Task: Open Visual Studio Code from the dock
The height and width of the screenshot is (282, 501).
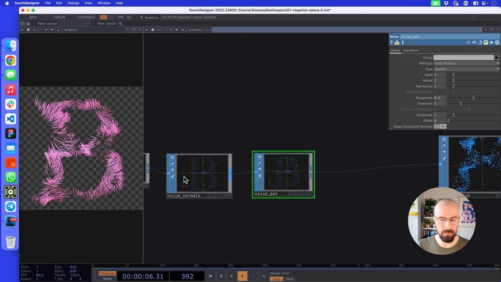Action: pyautogui.click(x=11, y=119)
